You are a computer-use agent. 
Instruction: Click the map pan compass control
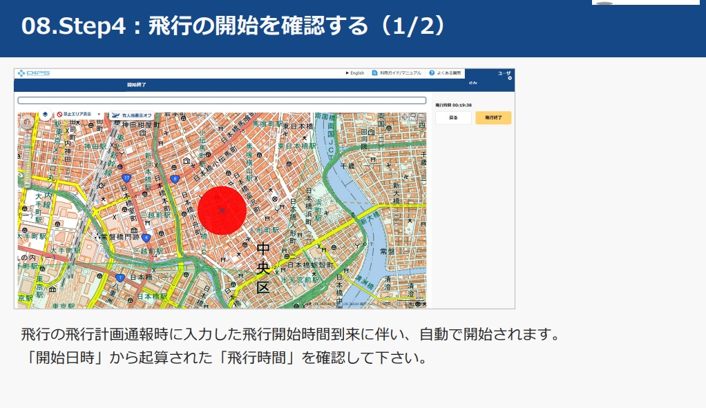pyautogui.click(x=26, y=122)
